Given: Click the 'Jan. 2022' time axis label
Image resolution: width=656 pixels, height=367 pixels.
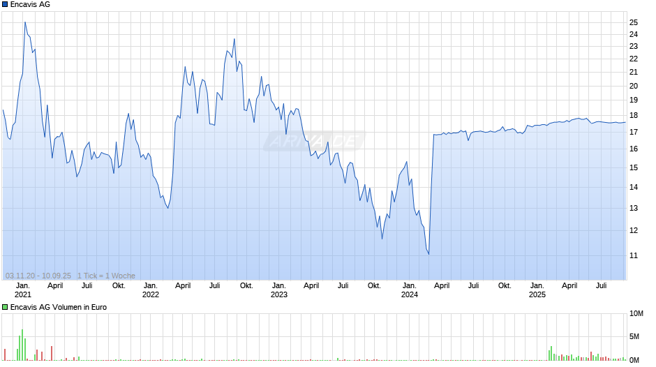Looking at the screenshot, I should click(151, 290).
